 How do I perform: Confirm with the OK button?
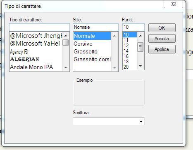pos(162,28)
